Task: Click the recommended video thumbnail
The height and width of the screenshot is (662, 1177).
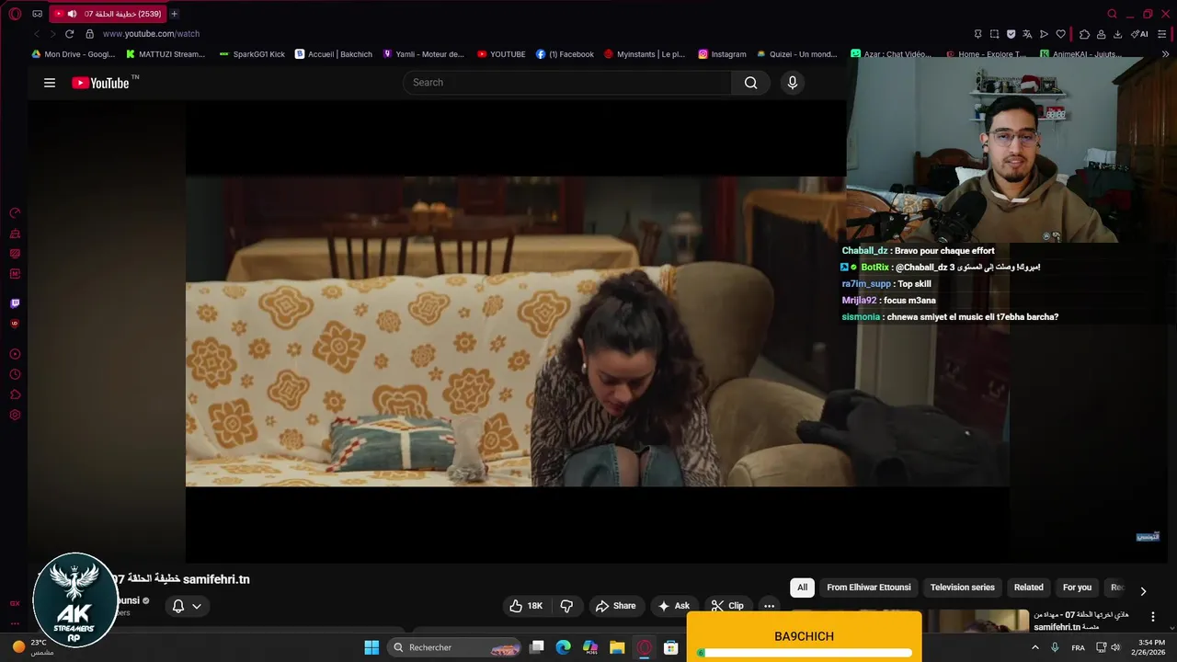Action: [x=977, y=622]
